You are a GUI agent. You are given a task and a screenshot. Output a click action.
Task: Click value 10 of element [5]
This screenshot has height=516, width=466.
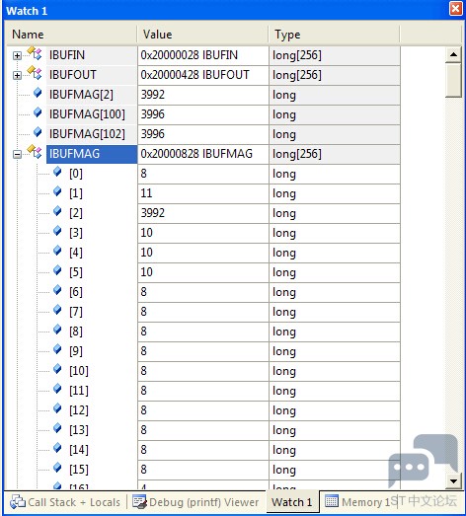[x=202, y=272]
